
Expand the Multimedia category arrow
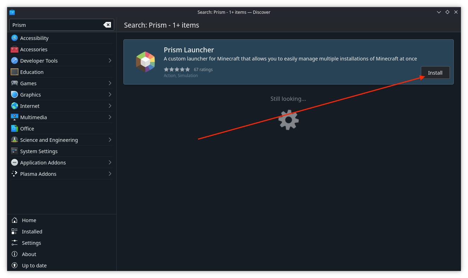110,117
